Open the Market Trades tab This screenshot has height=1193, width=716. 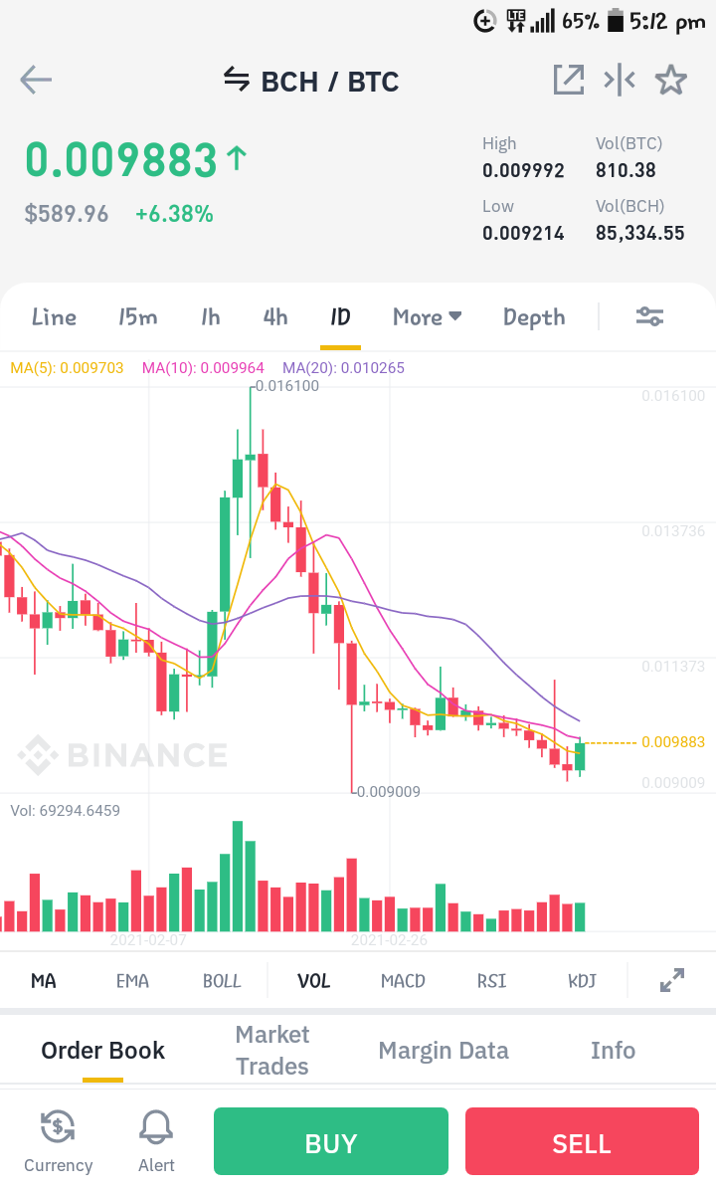click(272, 1050)
